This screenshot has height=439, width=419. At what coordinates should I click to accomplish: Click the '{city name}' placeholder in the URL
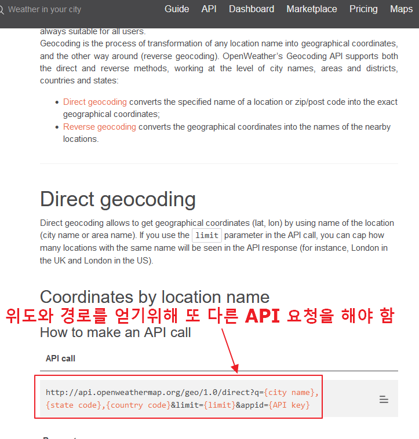(x=289, y=392)
